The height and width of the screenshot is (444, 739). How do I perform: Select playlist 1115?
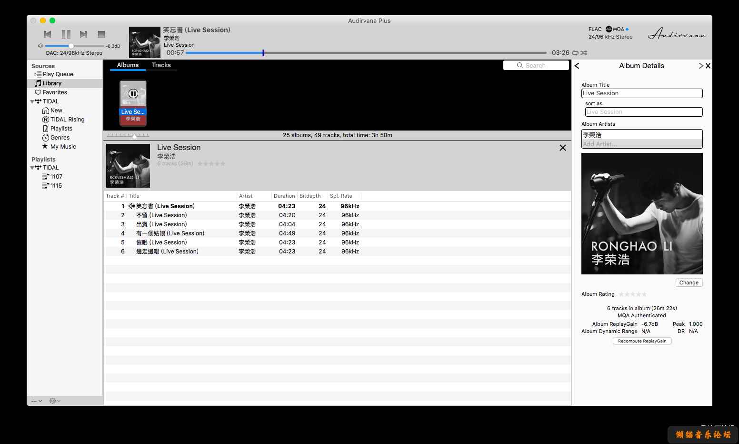(x=56, y=186)
